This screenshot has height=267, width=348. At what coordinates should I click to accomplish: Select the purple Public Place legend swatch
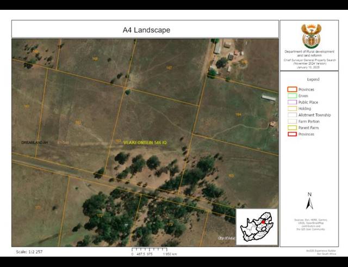tap(292, 102)
